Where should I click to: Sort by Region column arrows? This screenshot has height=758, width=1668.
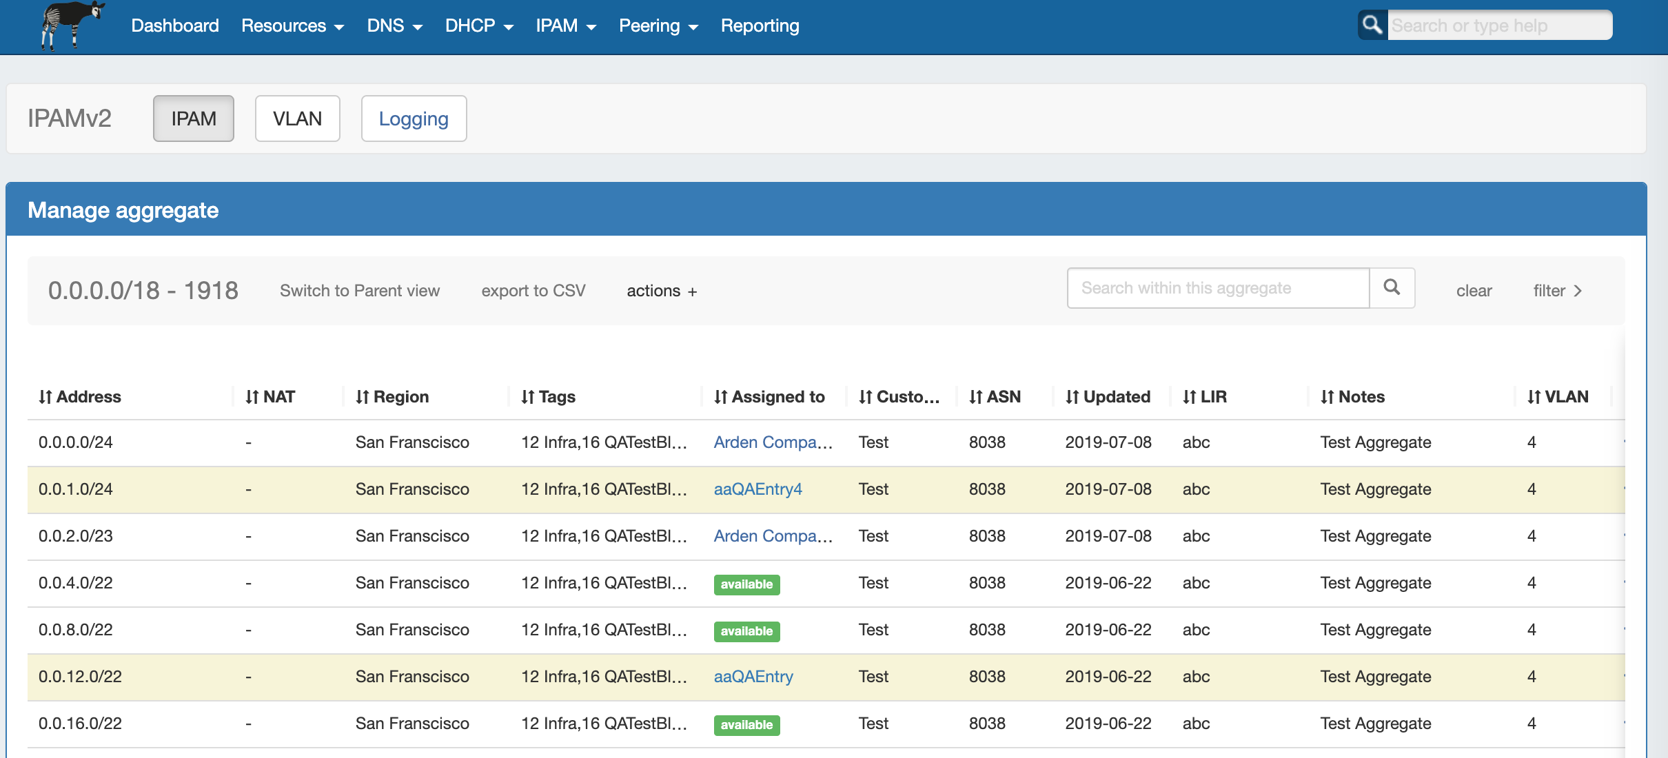click(363, 397)
